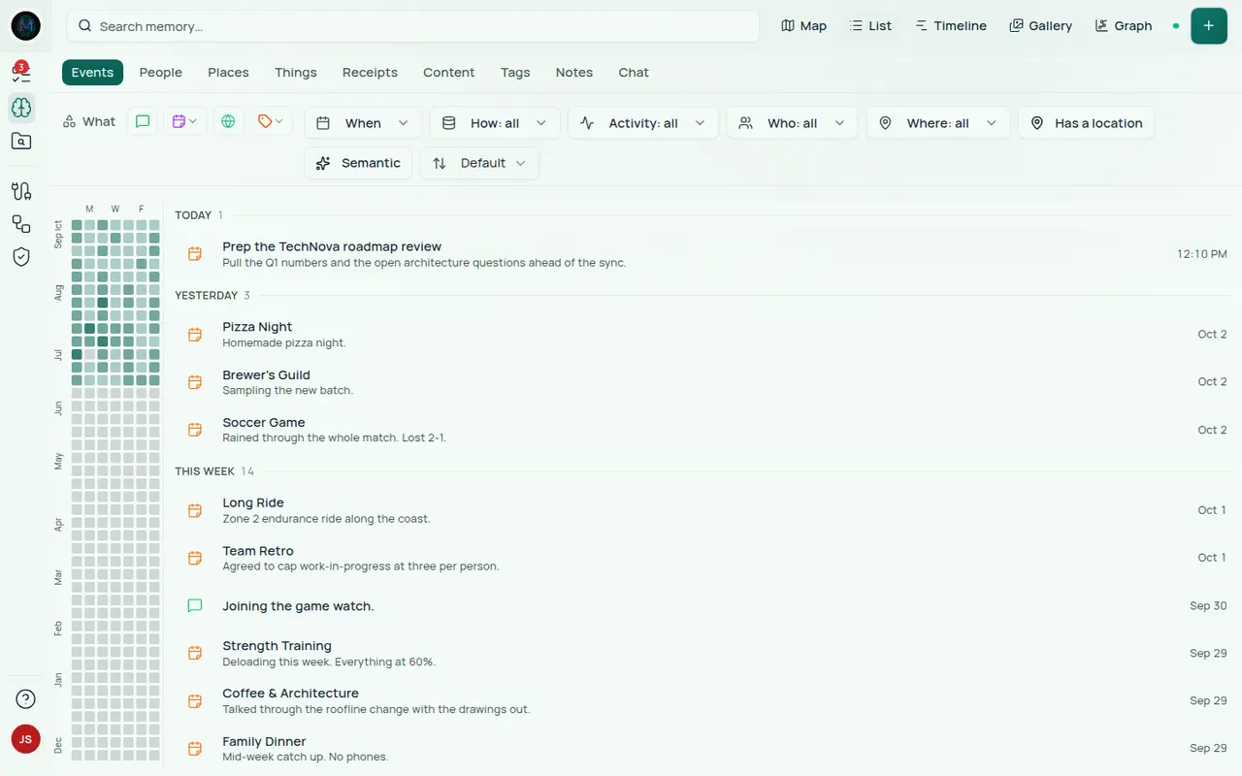
Task: Toggle the Semantic search mode
Action: coord(359,163)
